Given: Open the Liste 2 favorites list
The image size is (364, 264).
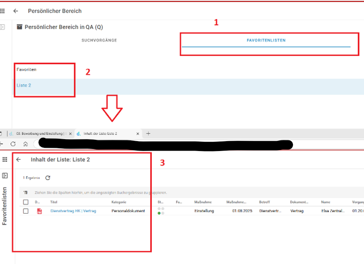Looking at the screenshot, I should [24, 85].
